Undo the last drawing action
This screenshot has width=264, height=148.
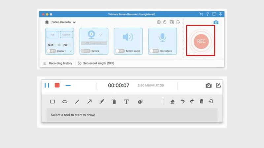click(x=182, y=102)
